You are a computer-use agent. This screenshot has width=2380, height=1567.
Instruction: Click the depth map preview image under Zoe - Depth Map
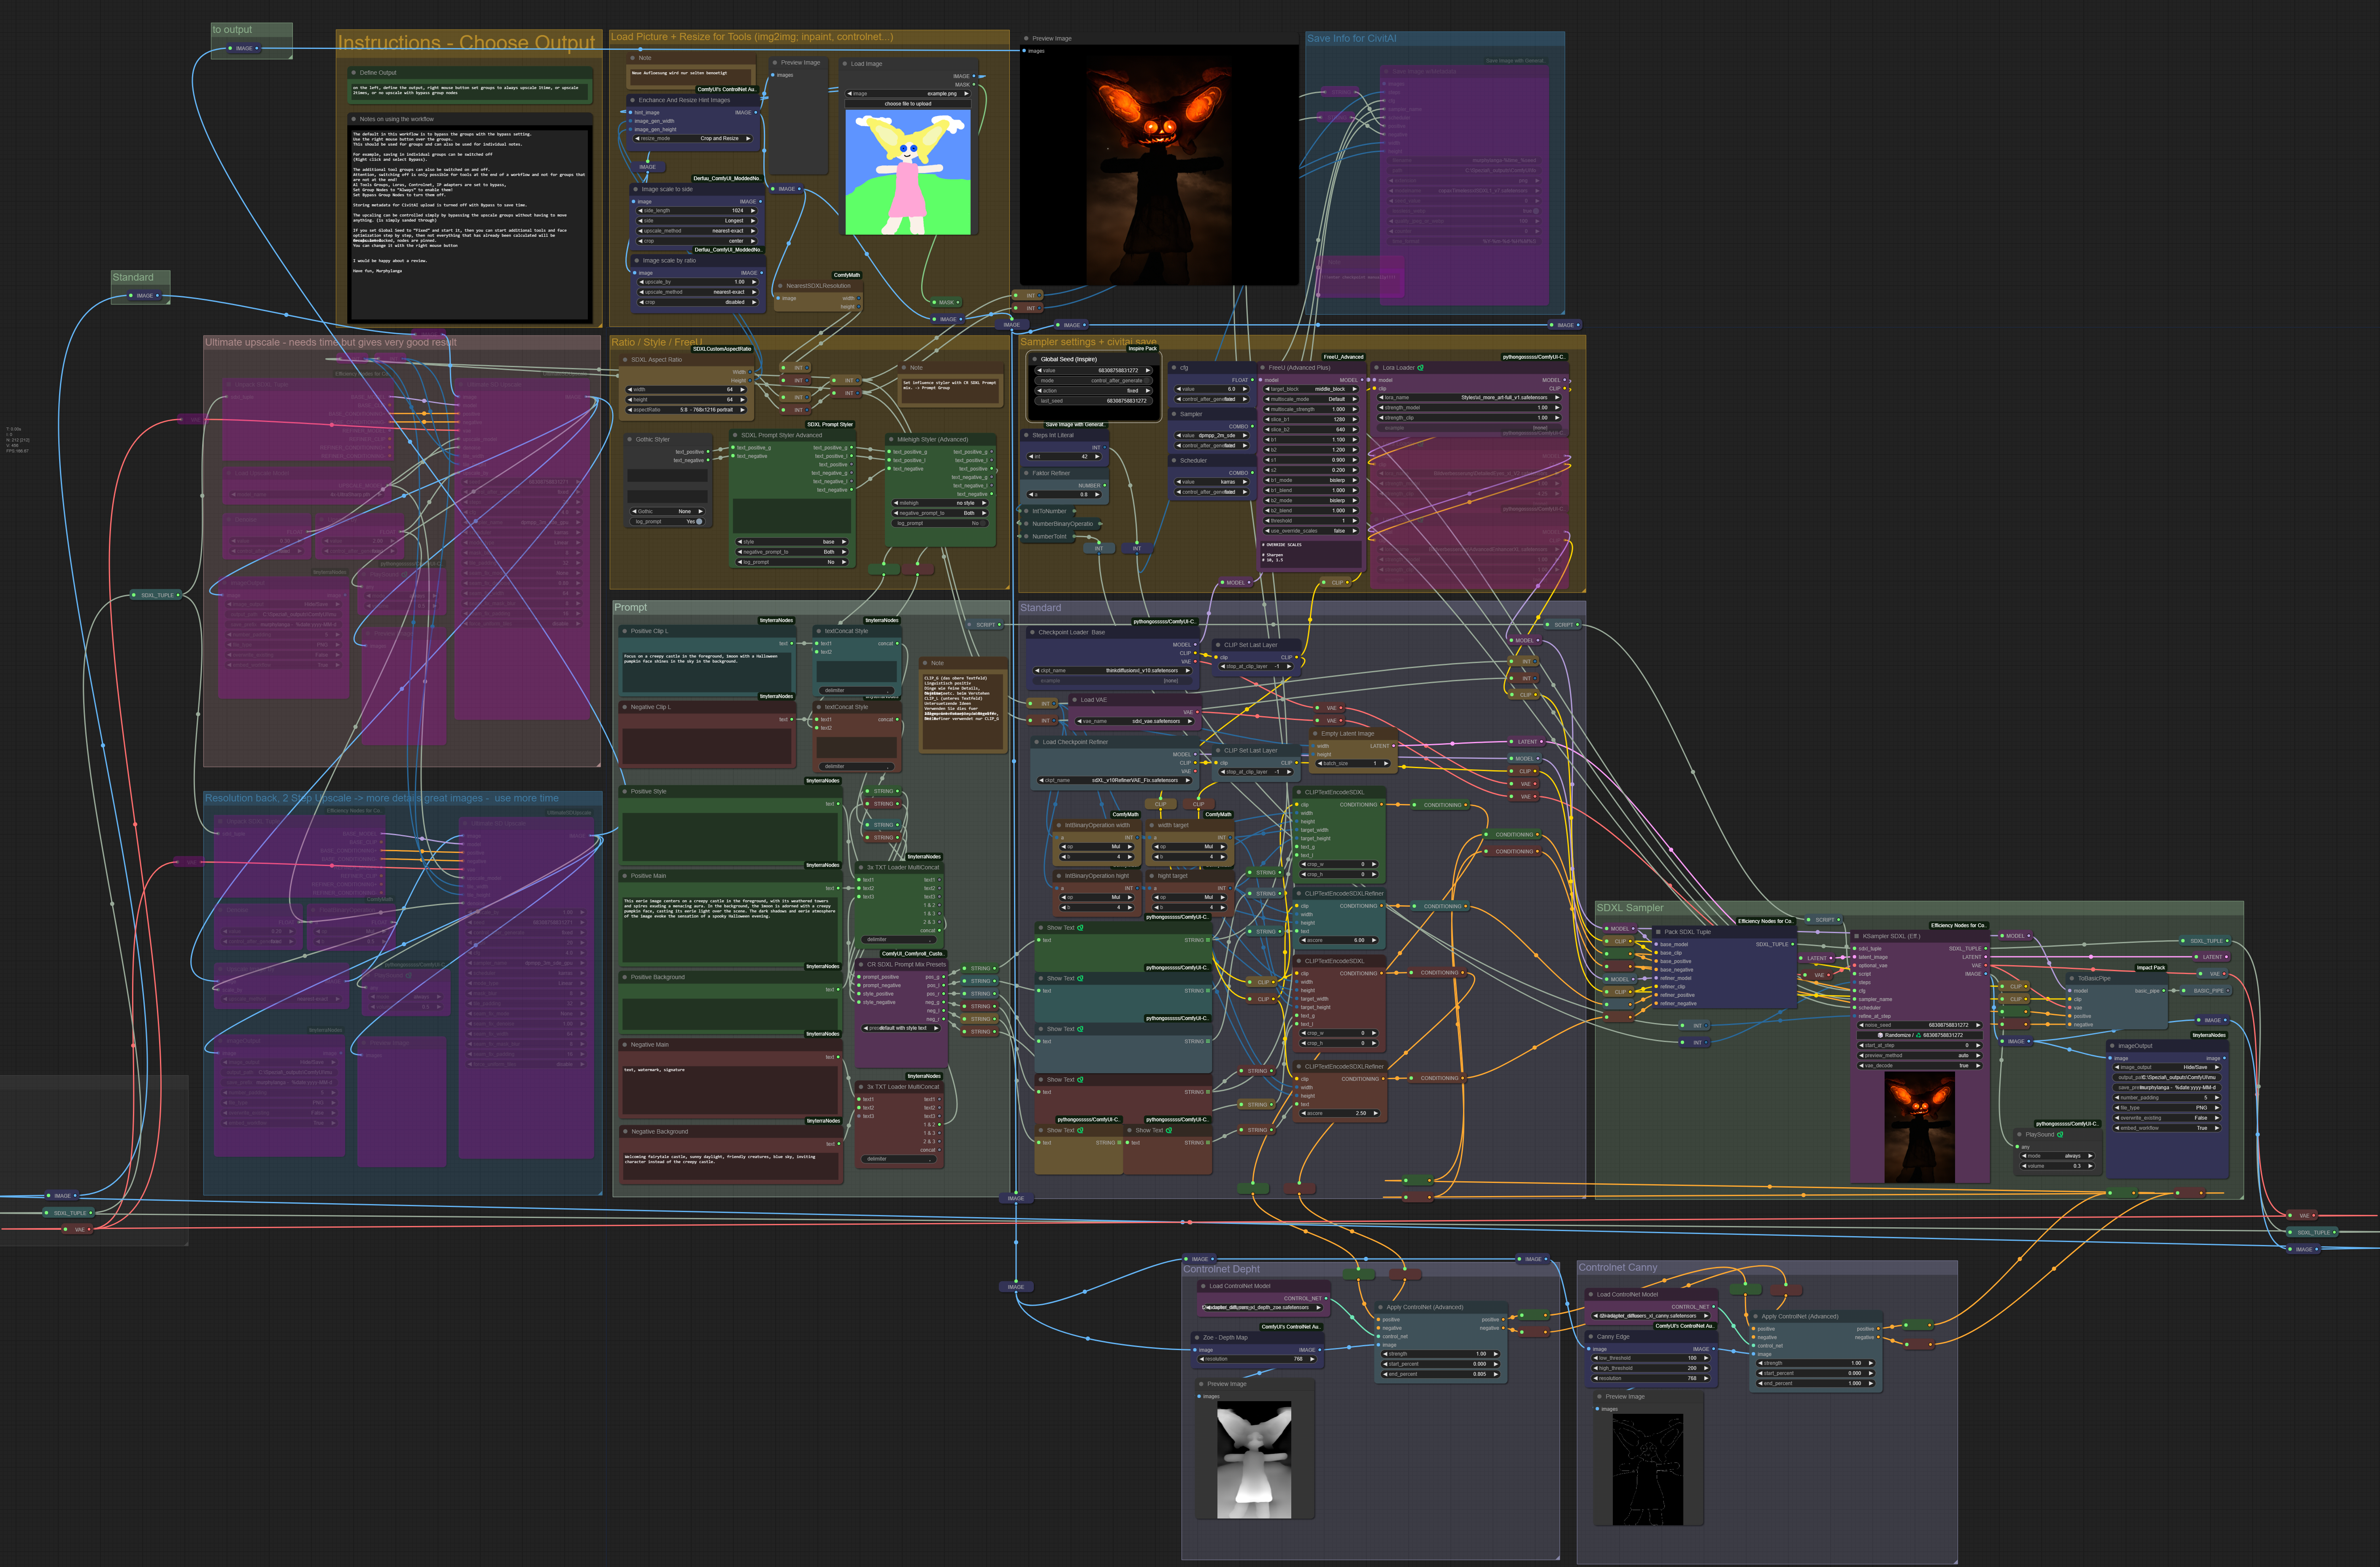coord(1254,1460)
